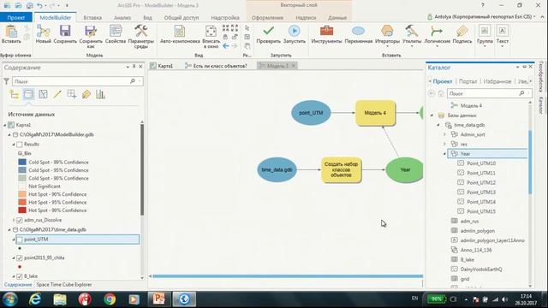Collapse Year dataset in Catalog

(x=445, y=154)
